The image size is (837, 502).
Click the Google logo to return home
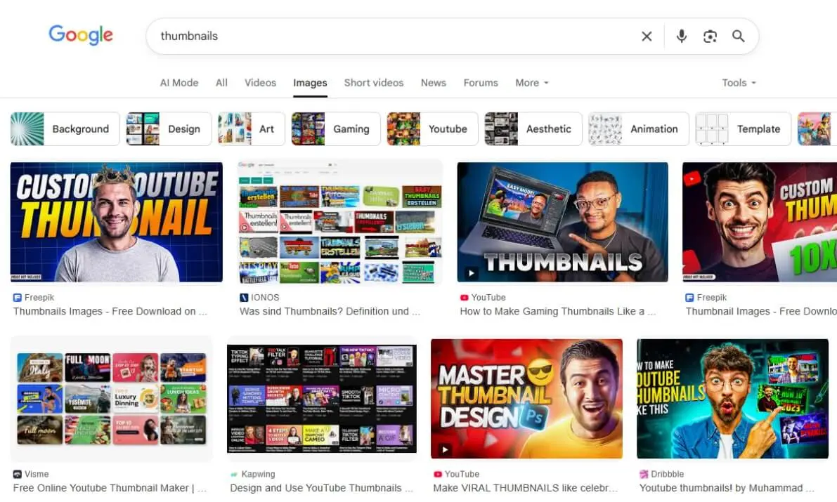coord(80,35)
